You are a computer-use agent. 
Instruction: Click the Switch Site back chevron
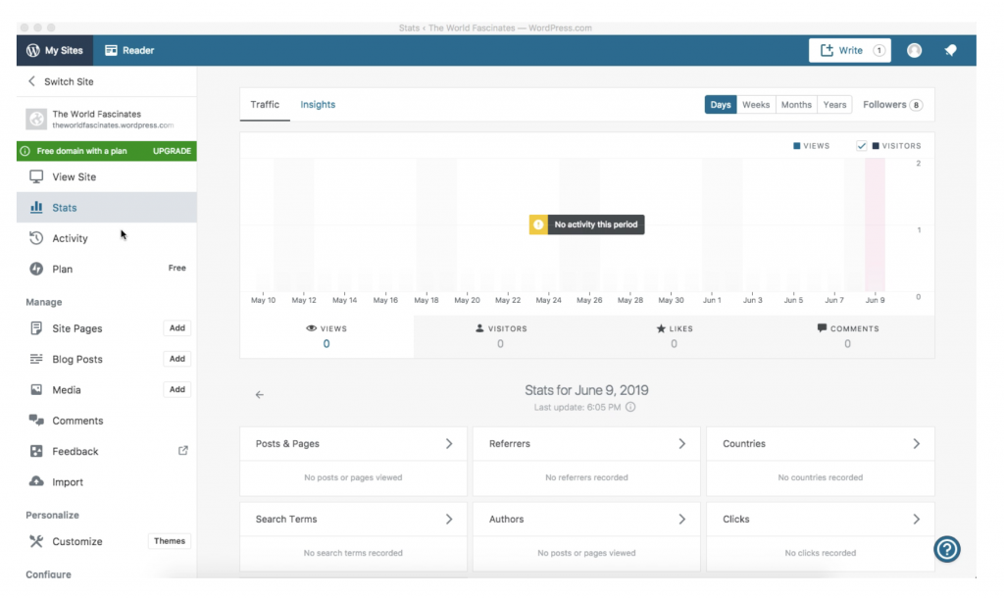(x=31, y=81)
